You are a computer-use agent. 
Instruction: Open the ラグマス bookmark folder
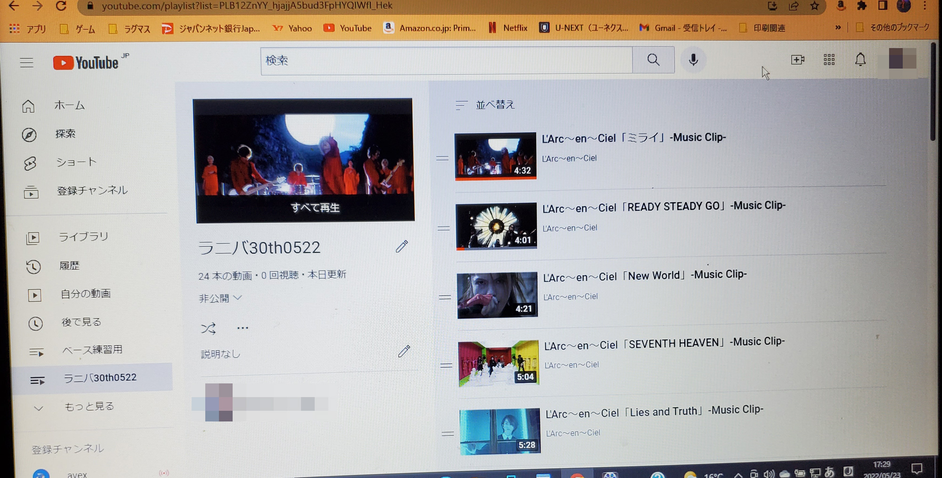(129, 29)
